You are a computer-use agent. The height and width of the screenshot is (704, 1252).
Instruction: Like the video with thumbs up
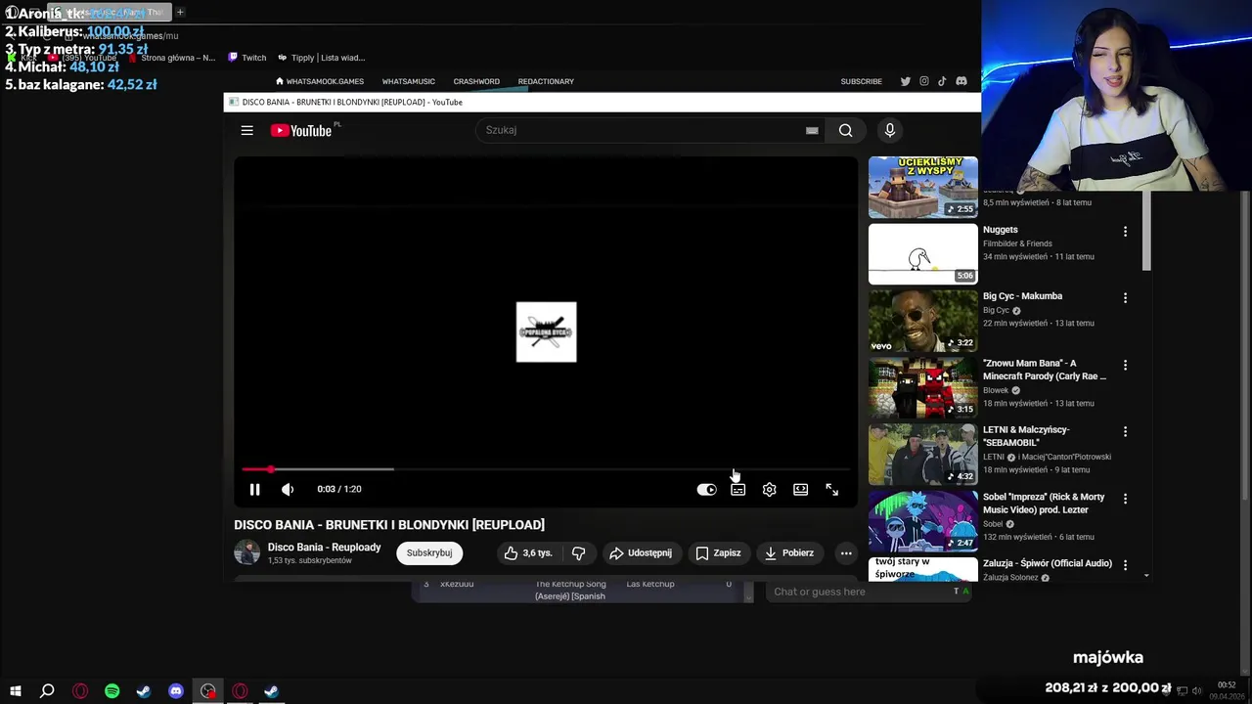pos(529,552)
